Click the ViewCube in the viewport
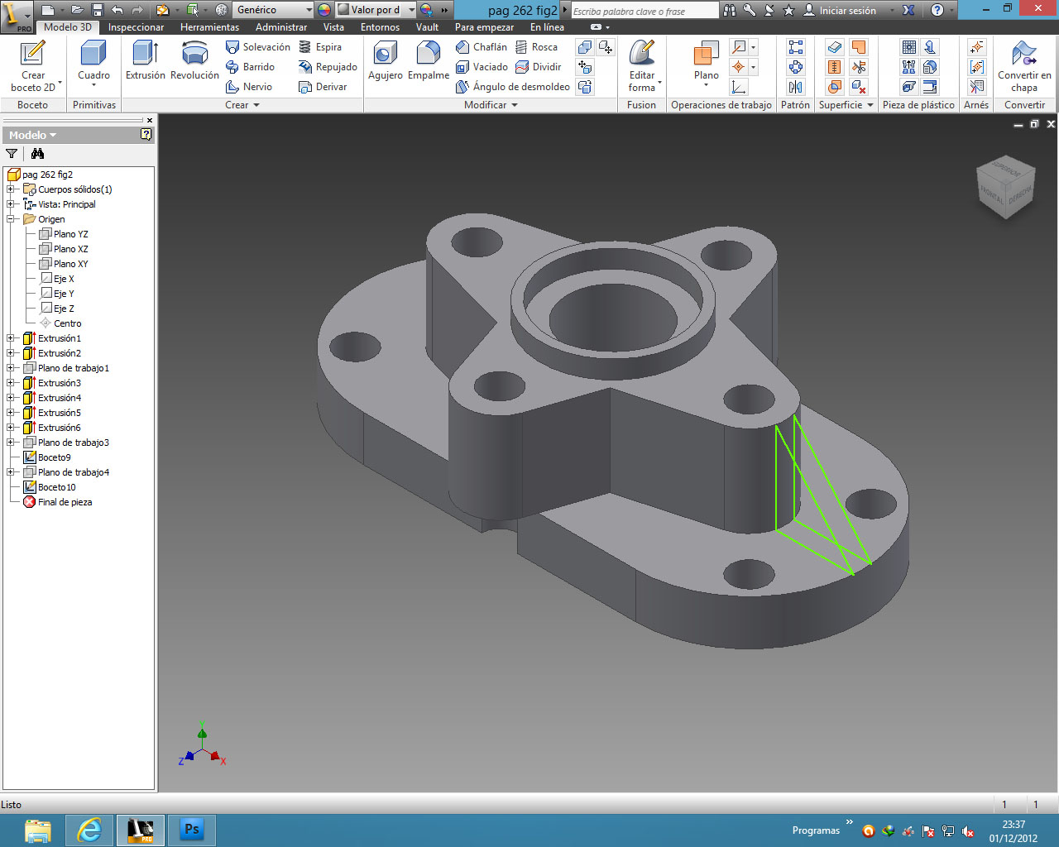1059x847 pixels. pyautogui.click(x=1005, y=188)
